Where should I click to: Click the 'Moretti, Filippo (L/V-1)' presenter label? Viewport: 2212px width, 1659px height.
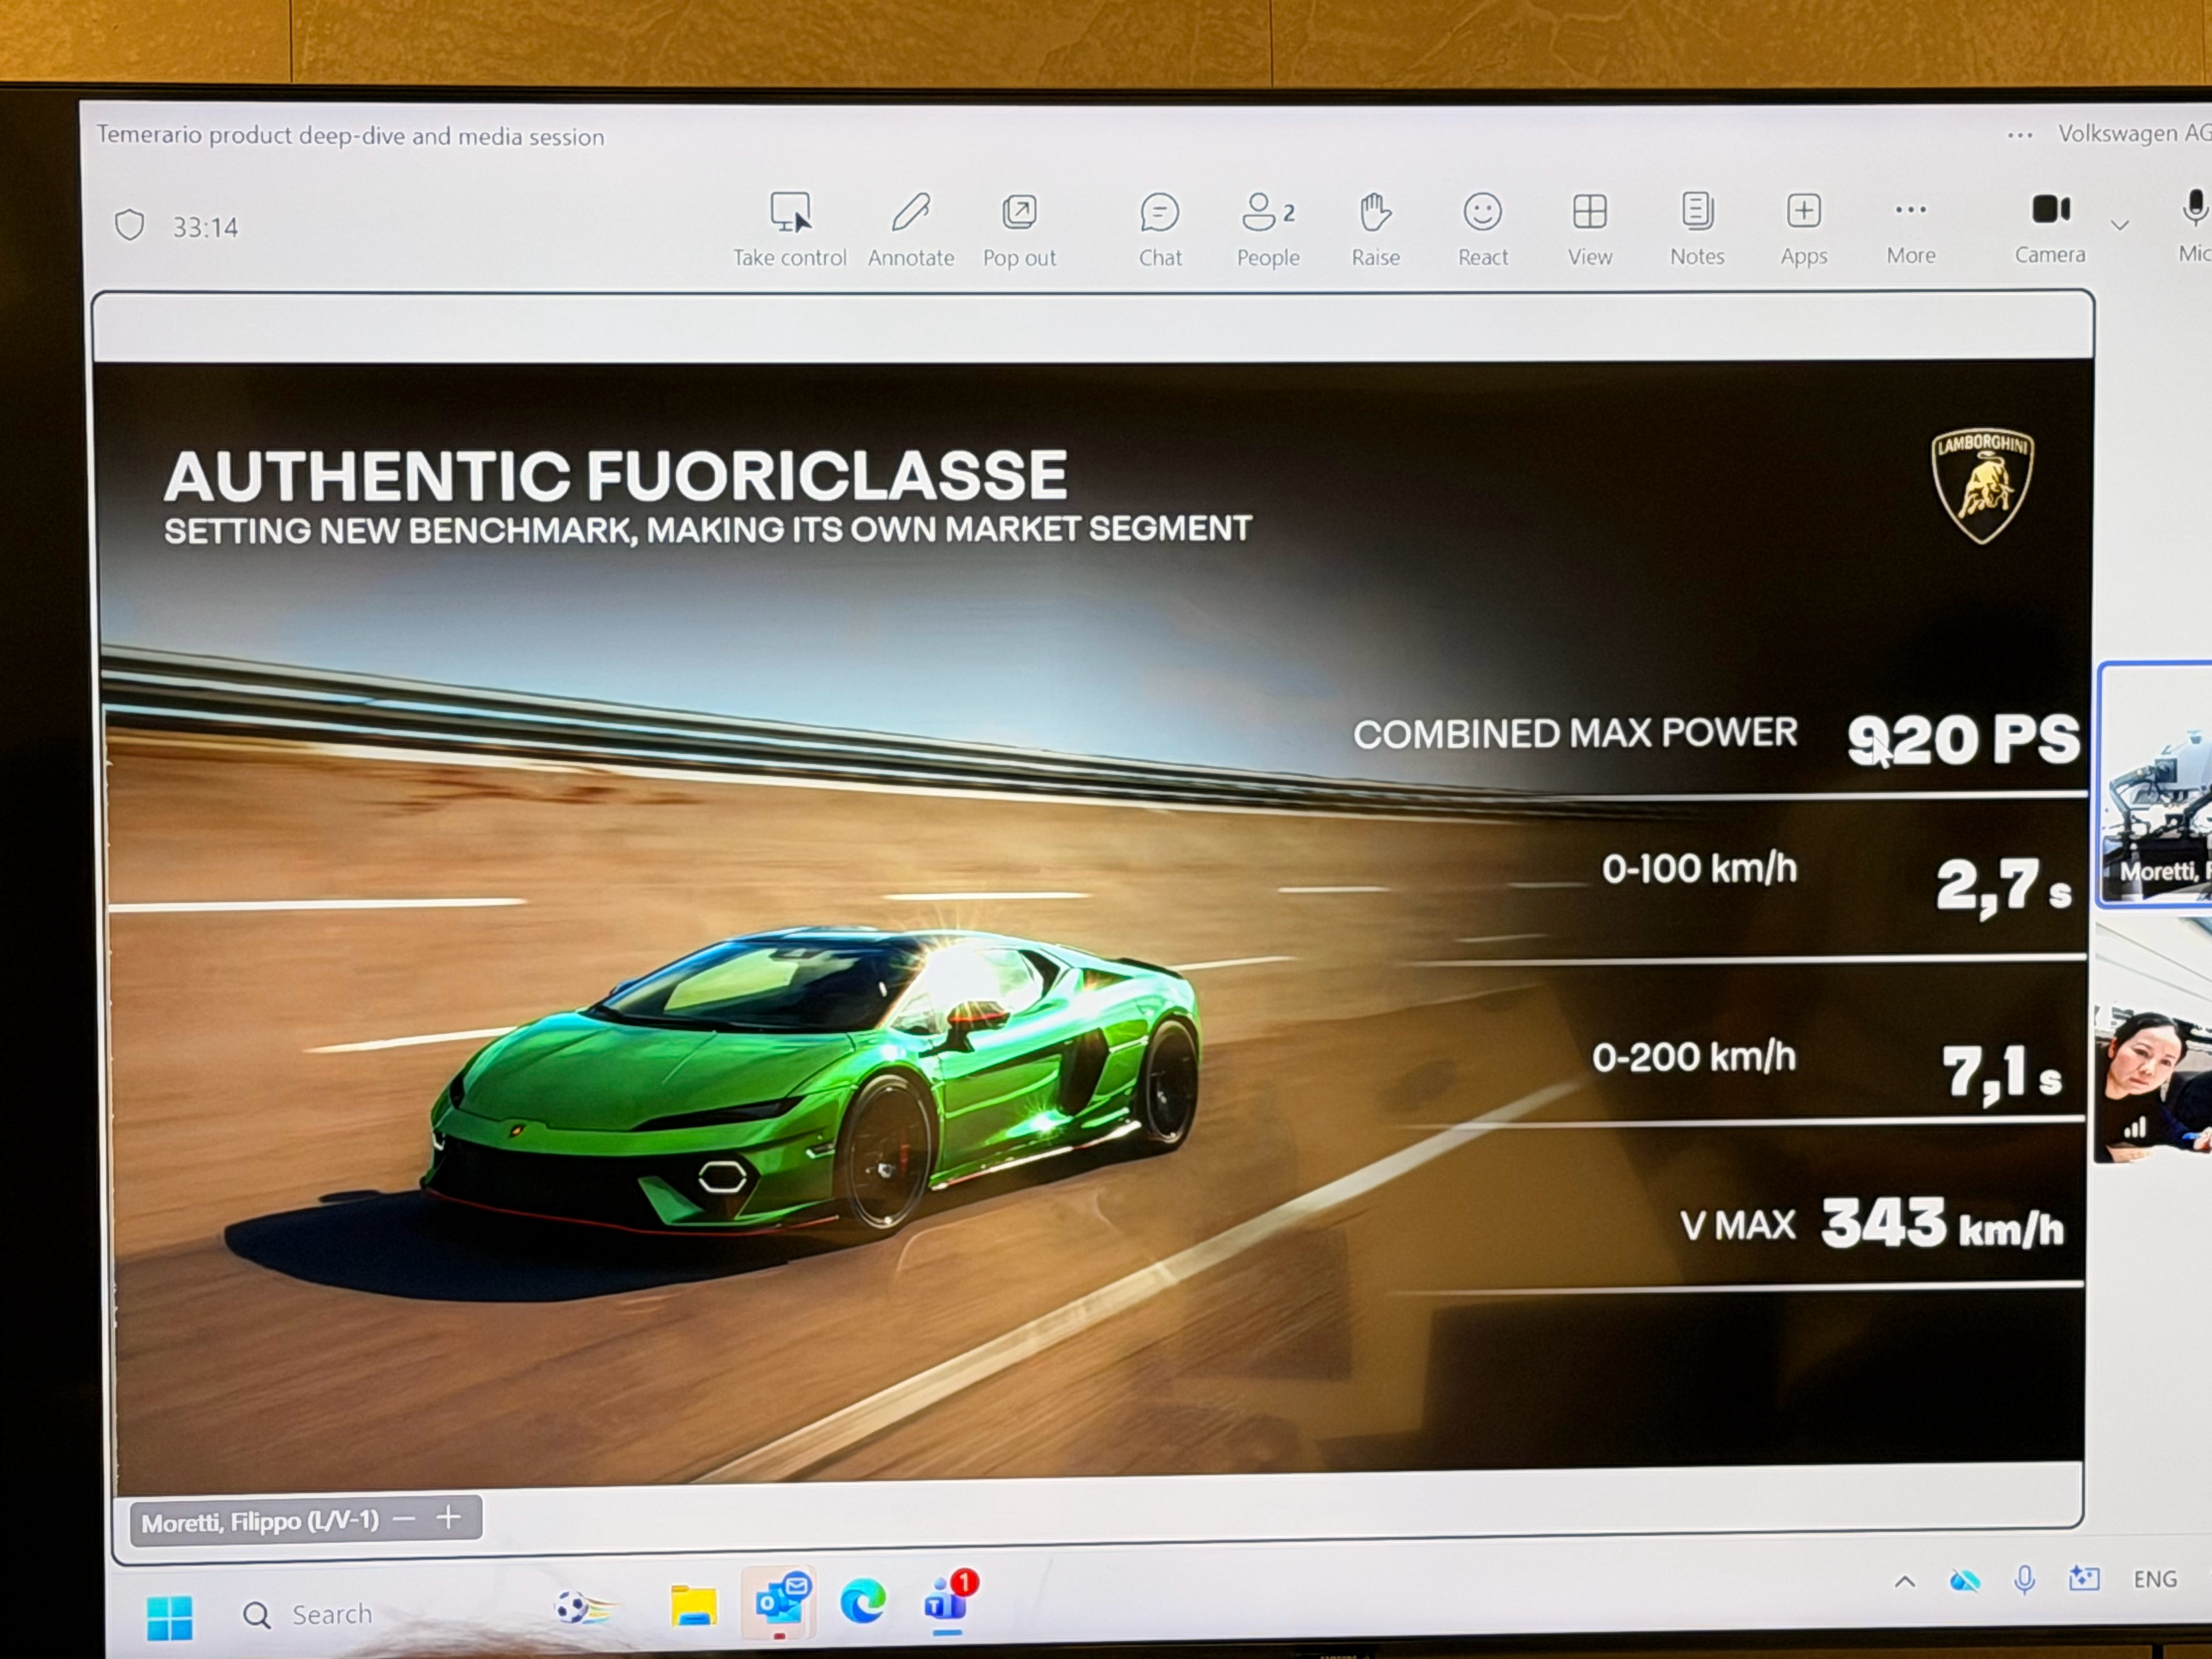click(x=260, y=1522)
